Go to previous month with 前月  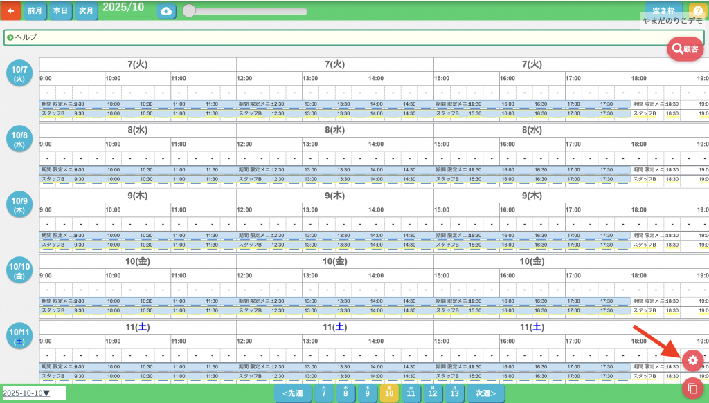(x=35, y=11)
